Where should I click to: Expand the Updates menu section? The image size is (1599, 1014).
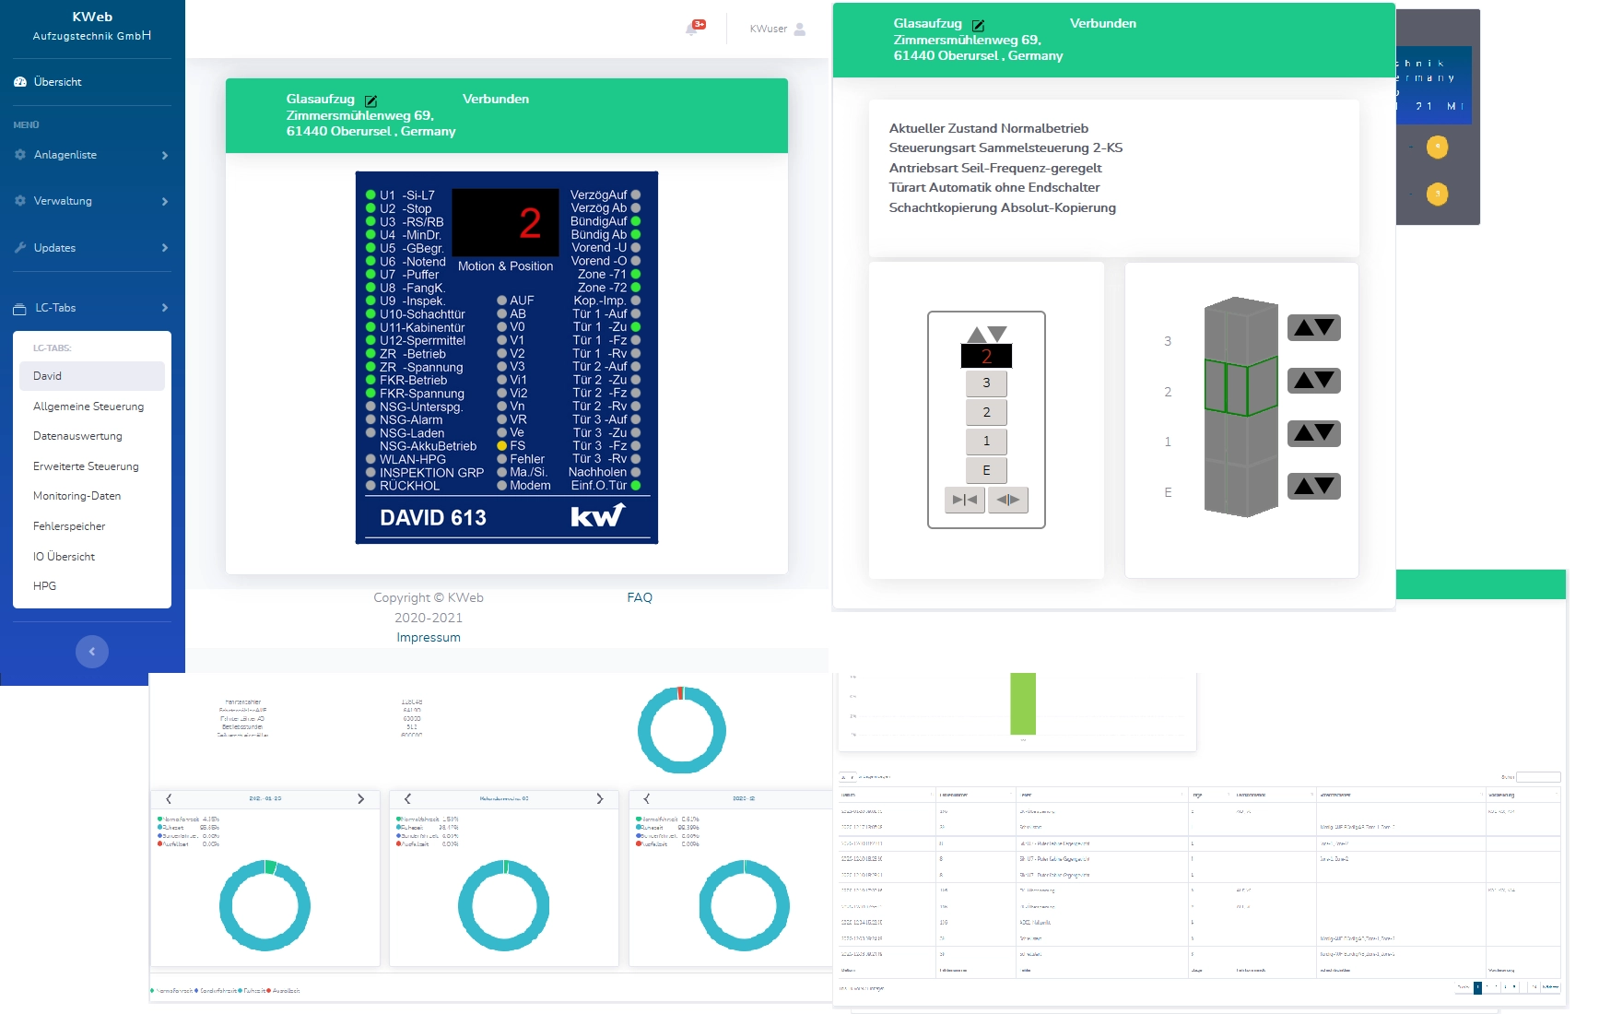(91, 248)
